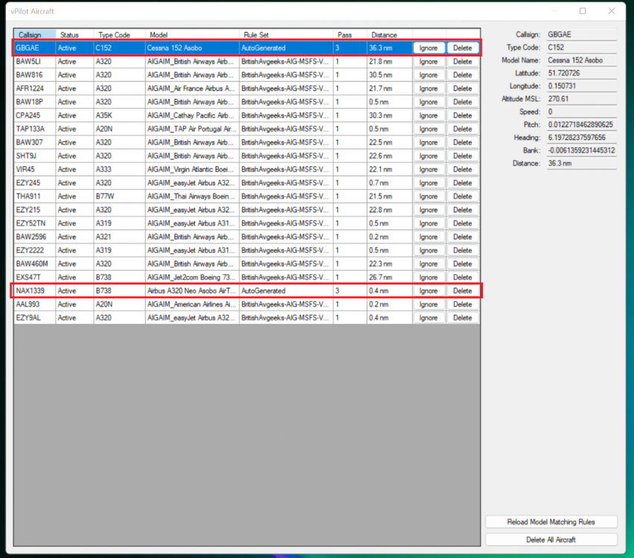Click the Rule Set column header
Image resolution: width=634 pixels, height=558 pixels.
285,35
